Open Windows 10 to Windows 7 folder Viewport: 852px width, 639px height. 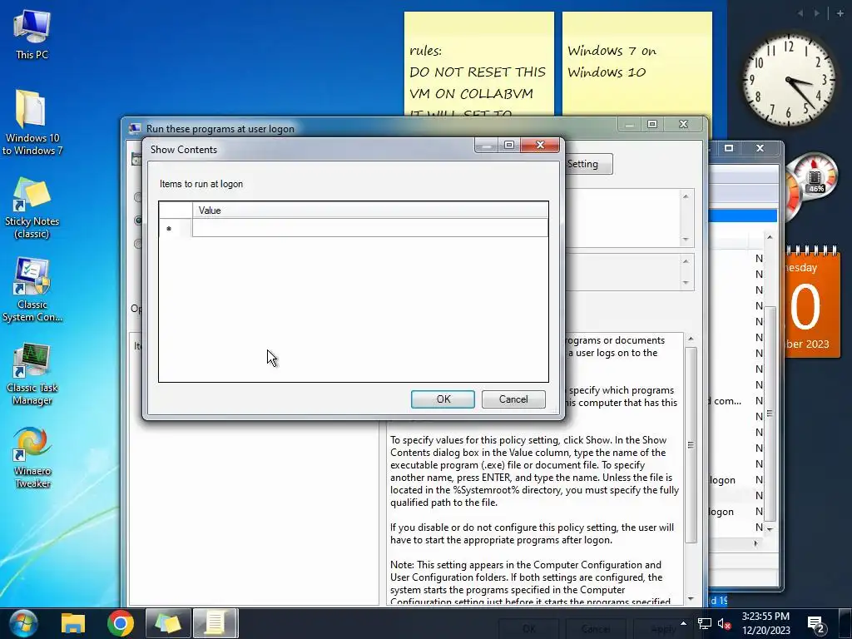coord(32,121)
